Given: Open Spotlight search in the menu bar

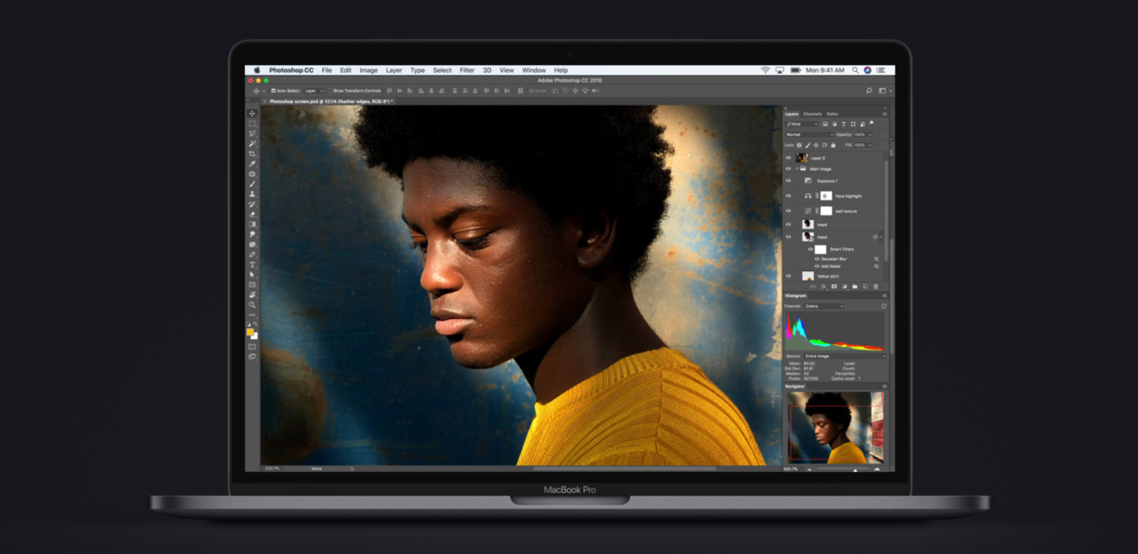Looking at the screenshot, I should (855, 70).
